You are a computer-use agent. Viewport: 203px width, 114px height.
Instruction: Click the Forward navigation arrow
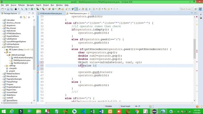point(115,9)
